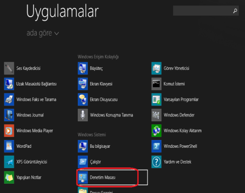Select the 'Ekran Klavyesi' text

pos(101,84)
